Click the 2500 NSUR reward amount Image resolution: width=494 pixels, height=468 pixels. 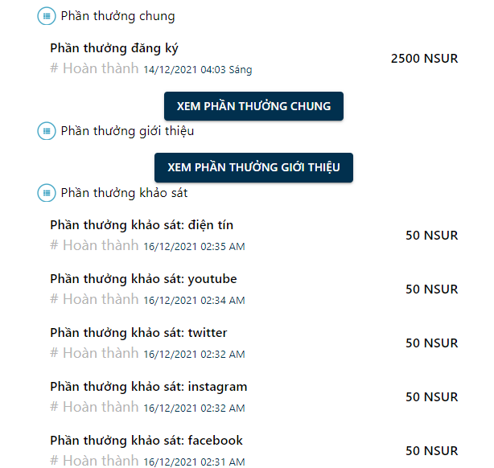tap(424, 59)
